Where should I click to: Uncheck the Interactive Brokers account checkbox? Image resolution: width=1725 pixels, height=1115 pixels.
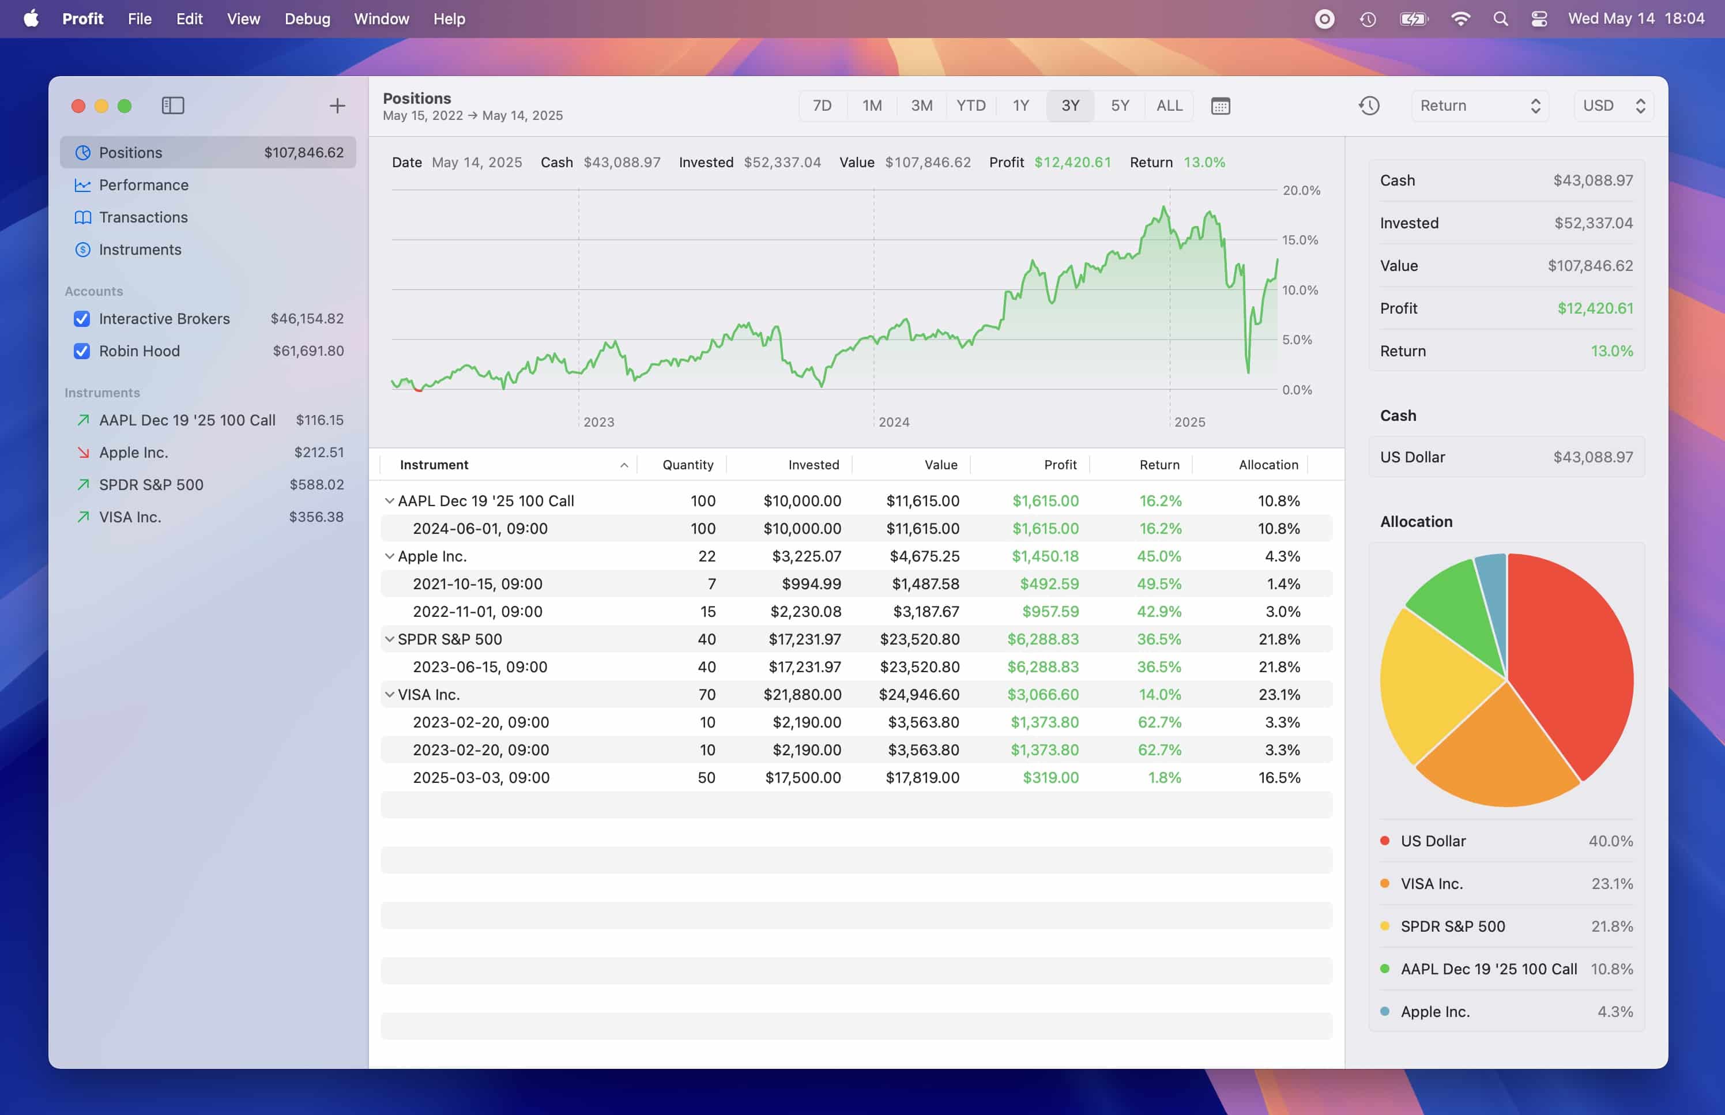[82, 319]
